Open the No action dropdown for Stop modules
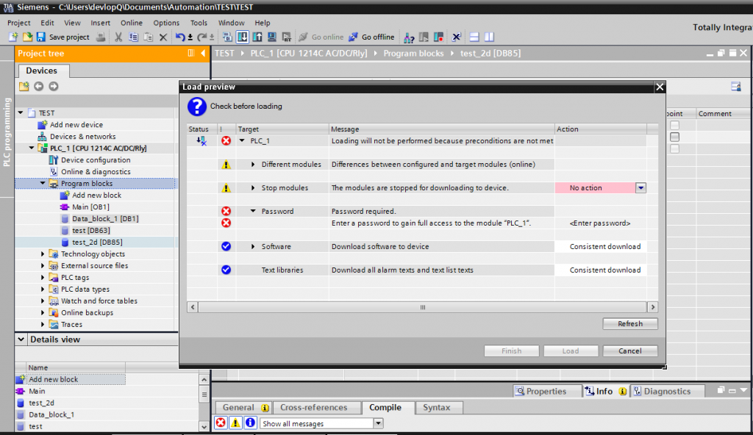 [640, 187]
